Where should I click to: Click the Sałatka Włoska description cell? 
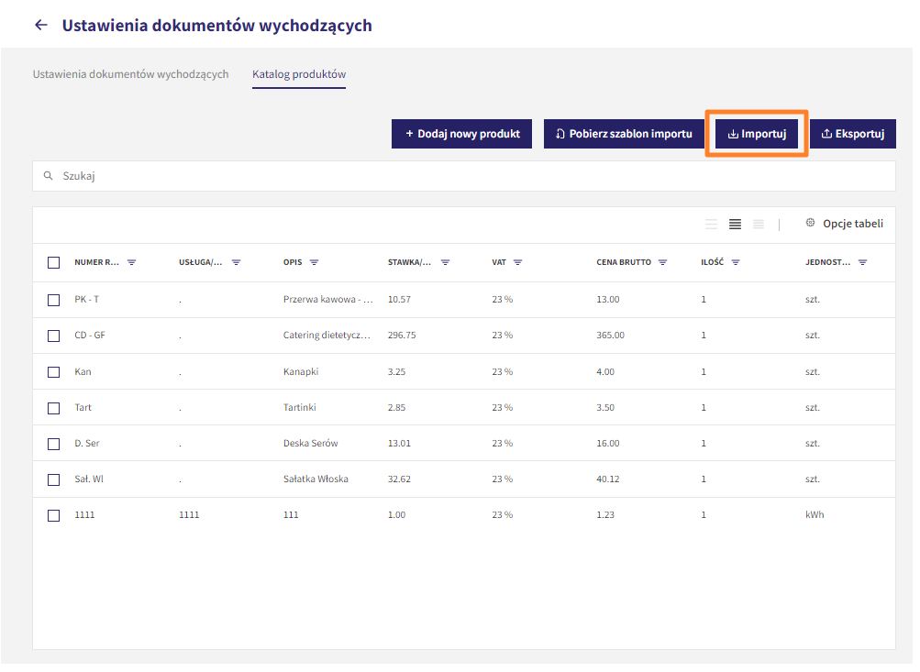click(316, 479)
